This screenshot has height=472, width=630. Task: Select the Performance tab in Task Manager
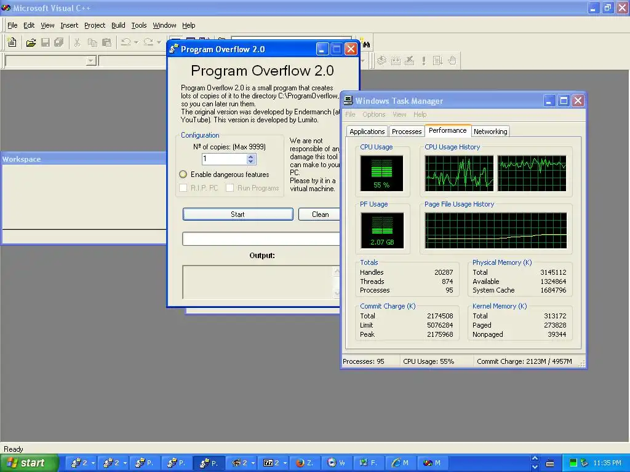pos(448,130)
